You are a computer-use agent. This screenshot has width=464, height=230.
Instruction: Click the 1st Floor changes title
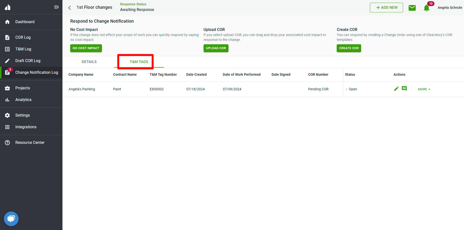pyautogui.click(x=94, y=7)
